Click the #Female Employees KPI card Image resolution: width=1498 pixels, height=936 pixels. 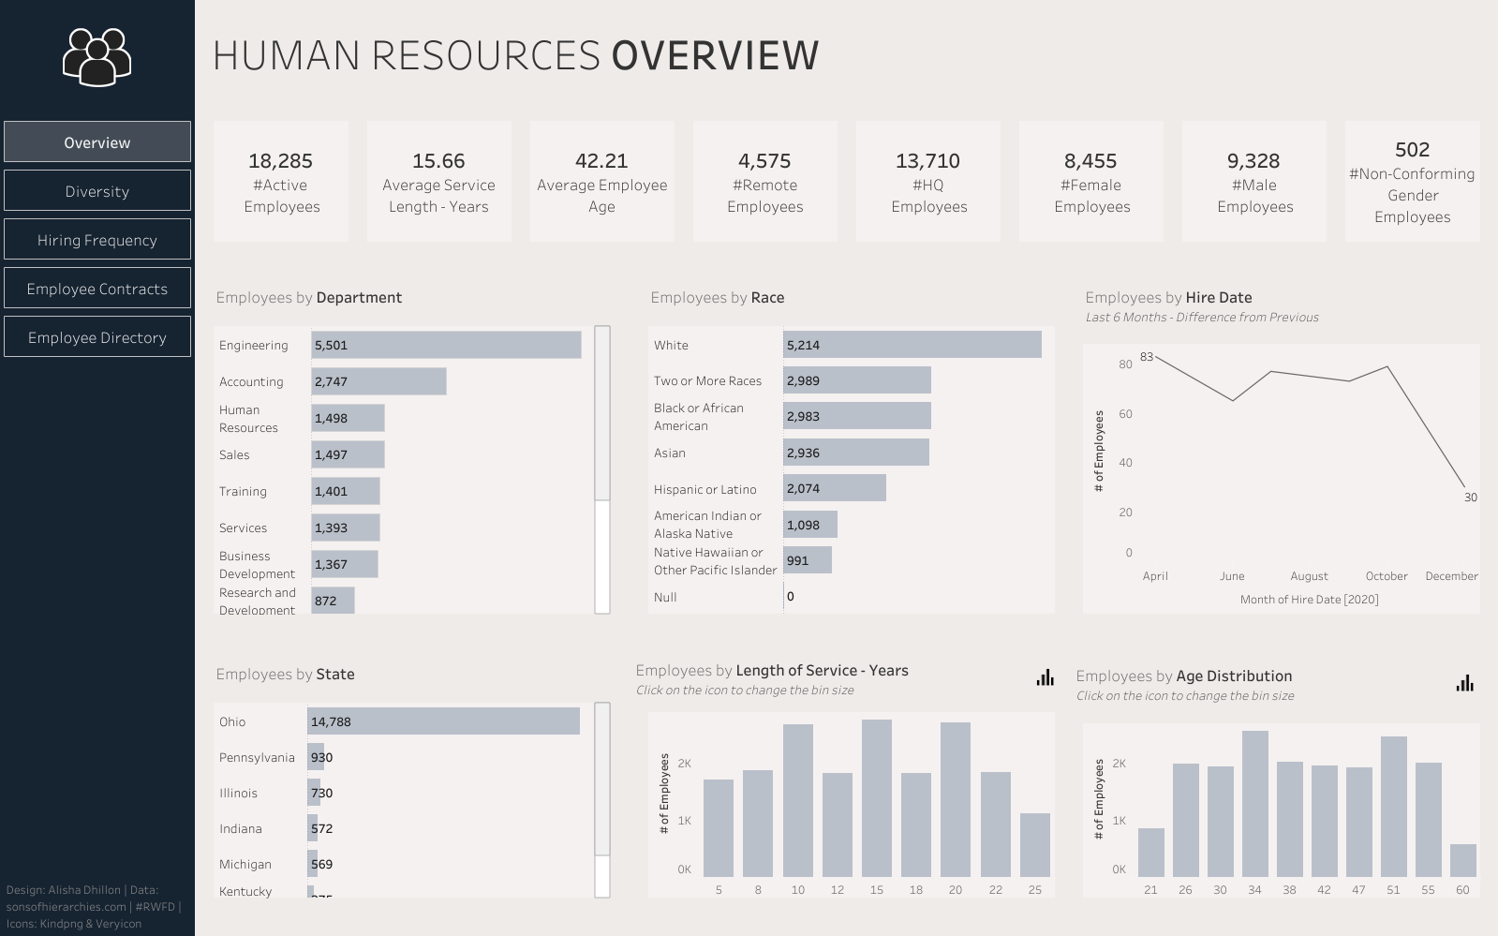[x=1091, y=182]
